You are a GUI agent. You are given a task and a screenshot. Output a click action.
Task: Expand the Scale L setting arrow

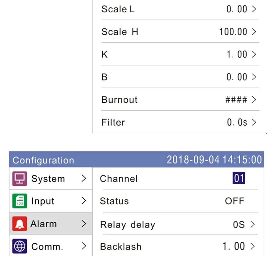click(254, 9)
